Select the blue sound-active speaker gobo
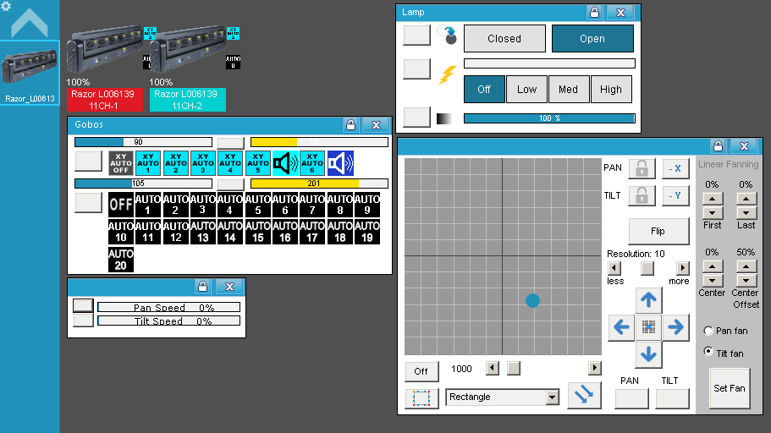Viewport: 771px width, 433px height. 340,163
